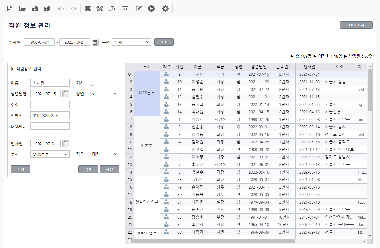
Task: Click the new document toolbar icon
Action: tap(10, 9)
